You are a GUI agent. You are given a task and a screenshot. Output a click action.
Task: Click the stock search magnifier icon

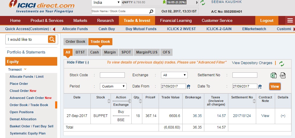(151, 12)
